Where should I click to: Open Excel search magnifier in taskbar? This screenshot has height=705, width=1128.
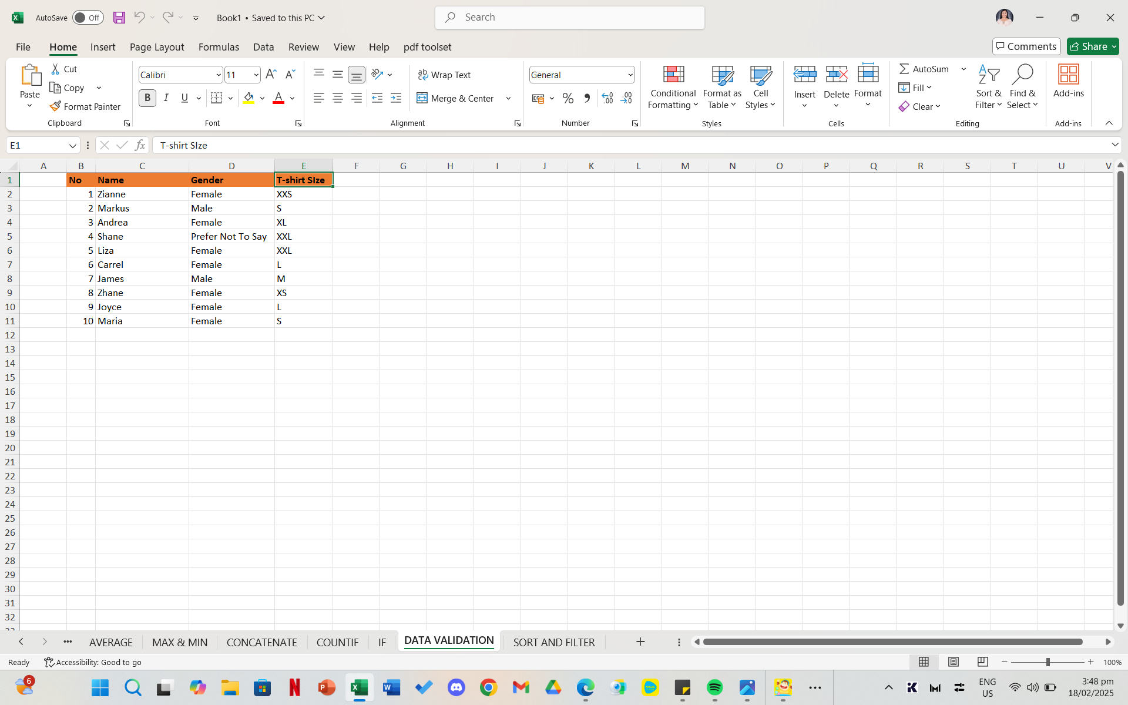[x=133, y=687]
